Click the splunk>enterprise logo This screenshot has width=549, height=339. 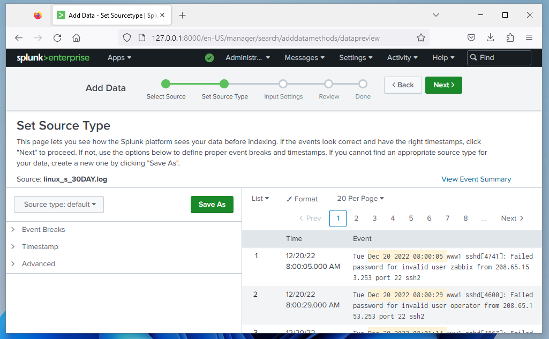pyautogui.click(x=53, y=58)
